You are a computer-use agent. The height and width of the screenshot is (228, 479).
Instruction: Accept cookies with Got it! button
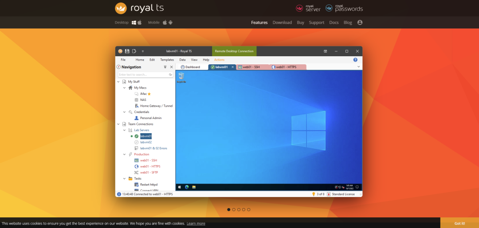click(459, 223)
